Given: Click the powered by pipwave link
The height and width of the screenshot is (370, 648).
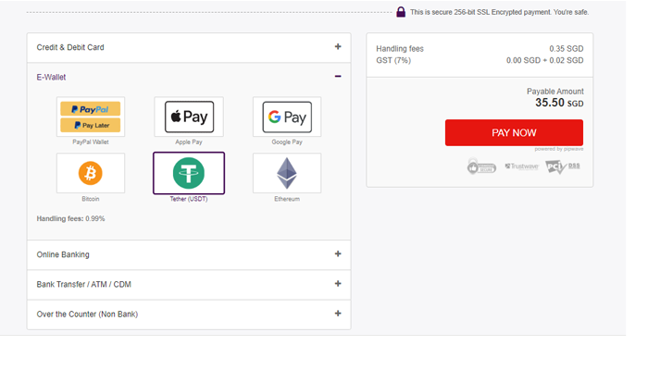Looking at the screenshot, I should 558,149.
